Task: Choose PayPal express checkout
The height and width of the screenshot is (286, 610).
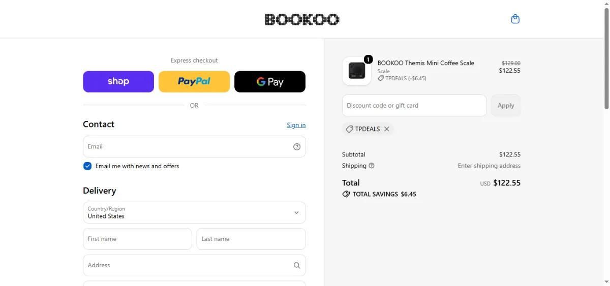Action: [x=194, y=82]
